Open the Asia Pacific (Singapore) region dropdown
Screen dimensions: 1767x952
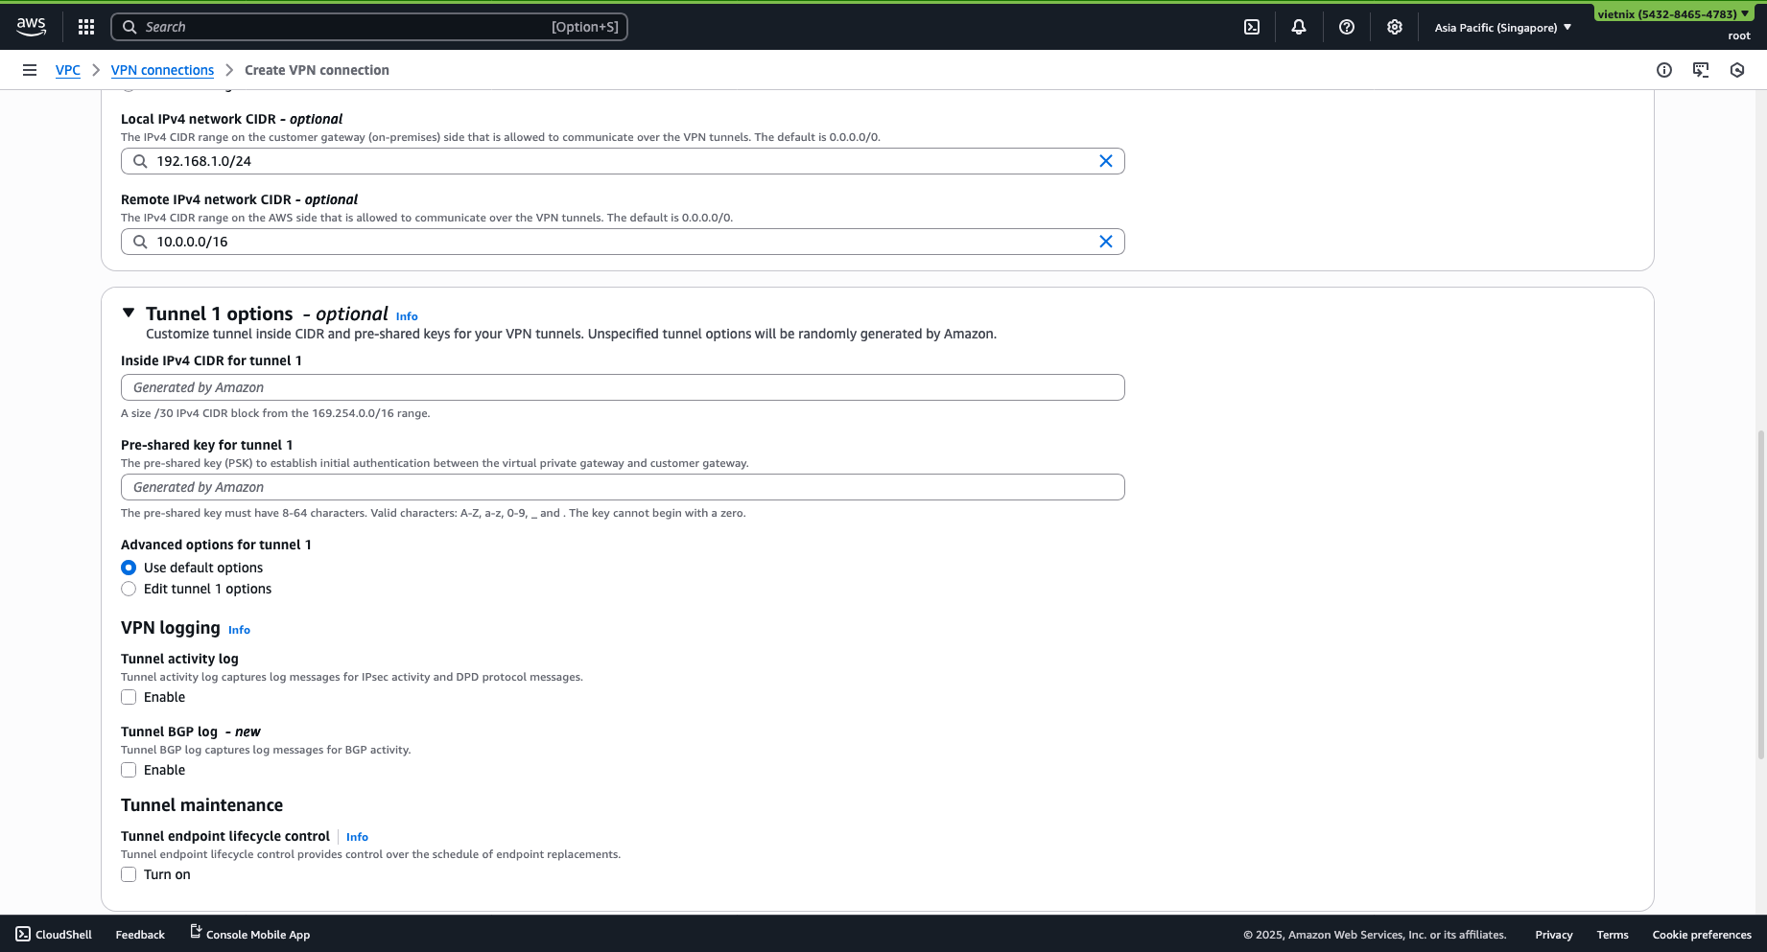click(x=1501, y=27)
